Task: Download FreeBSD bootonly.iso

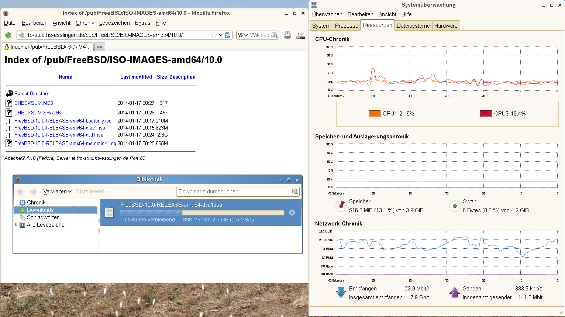Action: (x=63, y=121)
